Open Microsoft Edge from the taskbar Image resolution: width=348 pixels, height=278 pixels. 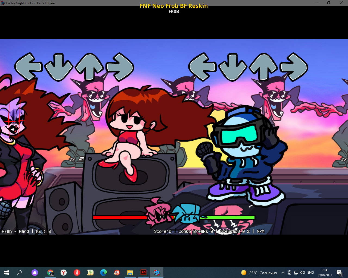tap(103, 272)
